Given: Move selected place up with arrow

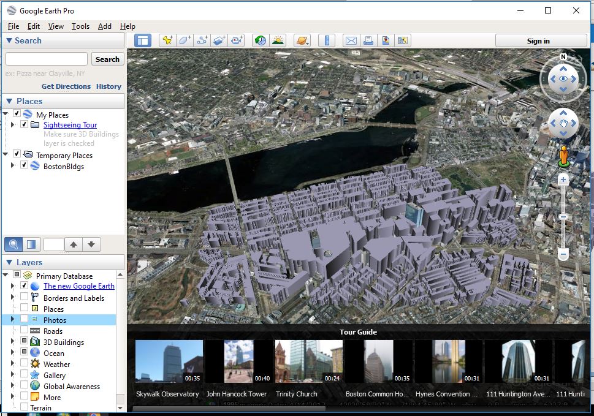Looking at the screenshot, I should click(x=74, y=244).
